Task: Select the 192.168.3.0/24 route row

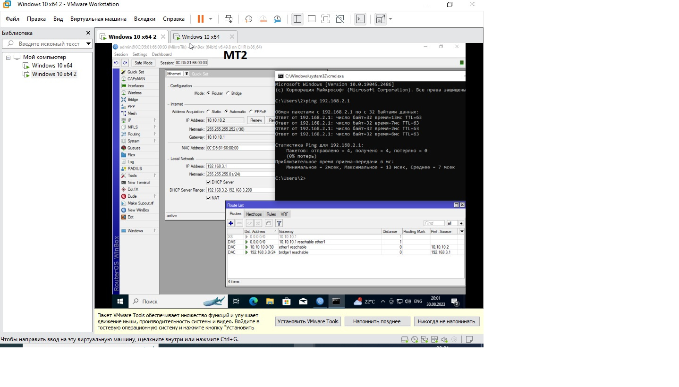Action: click(345, 252)
